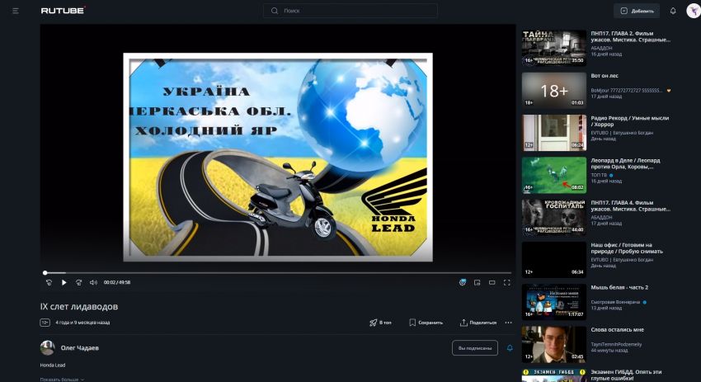Open channel "Смотровая Военврача"

tap(615, 302)
